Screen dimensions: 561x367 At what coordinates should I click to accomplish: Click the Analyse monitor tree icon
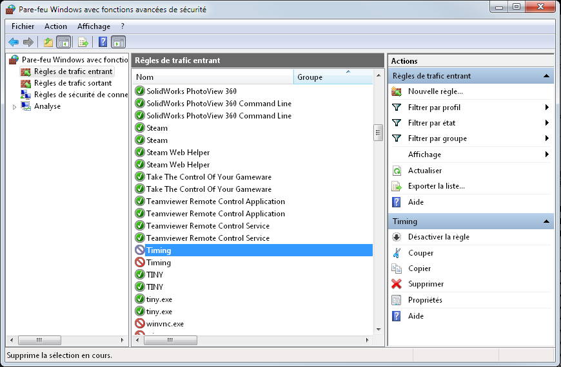26,106
